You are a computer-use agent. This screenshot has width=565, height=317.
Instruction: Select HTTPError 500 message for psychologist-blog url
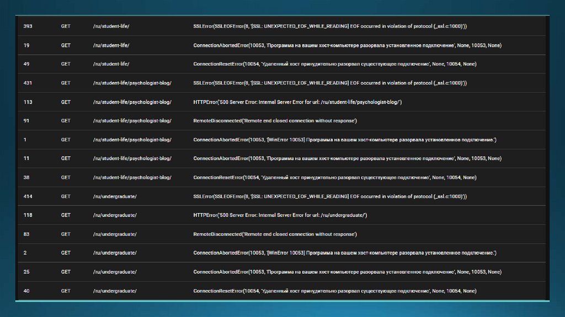pyautogui.click(x=297, y=102)
